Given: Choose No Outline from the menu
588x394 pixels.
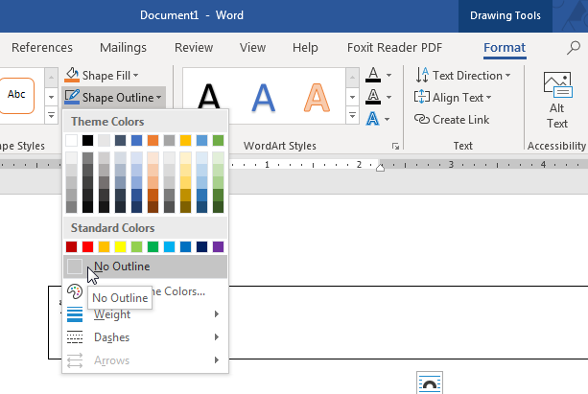Looking at the screenshot, I should [x=121, y=267].
